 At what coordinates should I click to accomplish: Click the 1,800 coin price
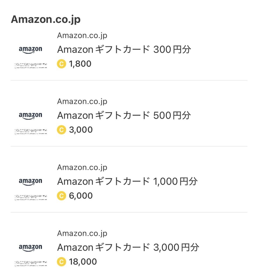80,64
